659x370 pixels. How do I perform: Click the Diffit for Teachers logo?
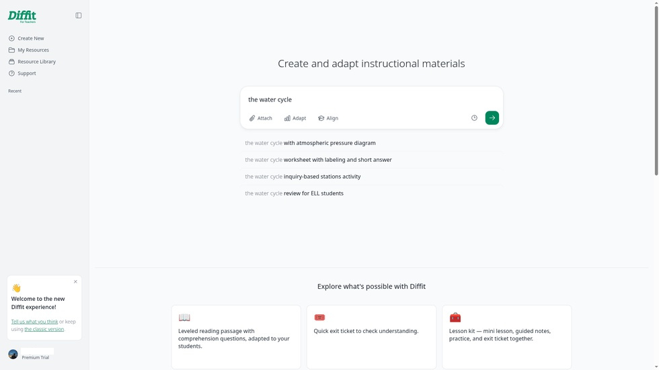click(x=22, y=16)
